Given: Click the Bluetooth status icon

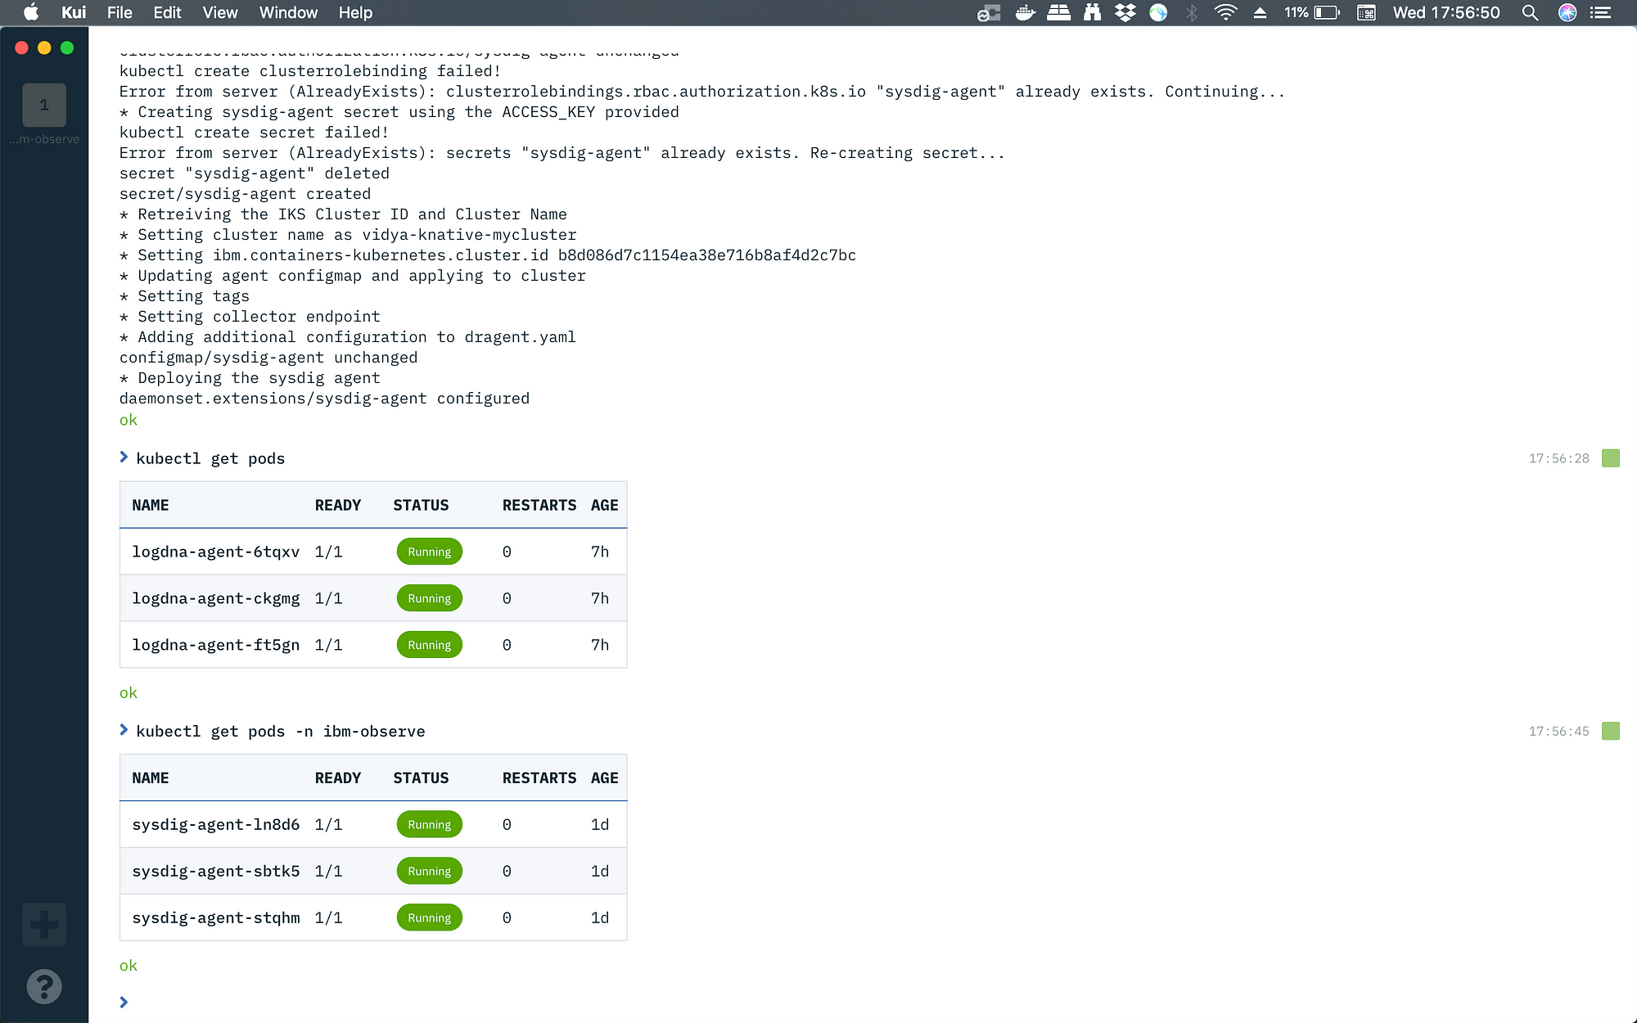Looking at the screenshot, I should tap(1192, 12).
